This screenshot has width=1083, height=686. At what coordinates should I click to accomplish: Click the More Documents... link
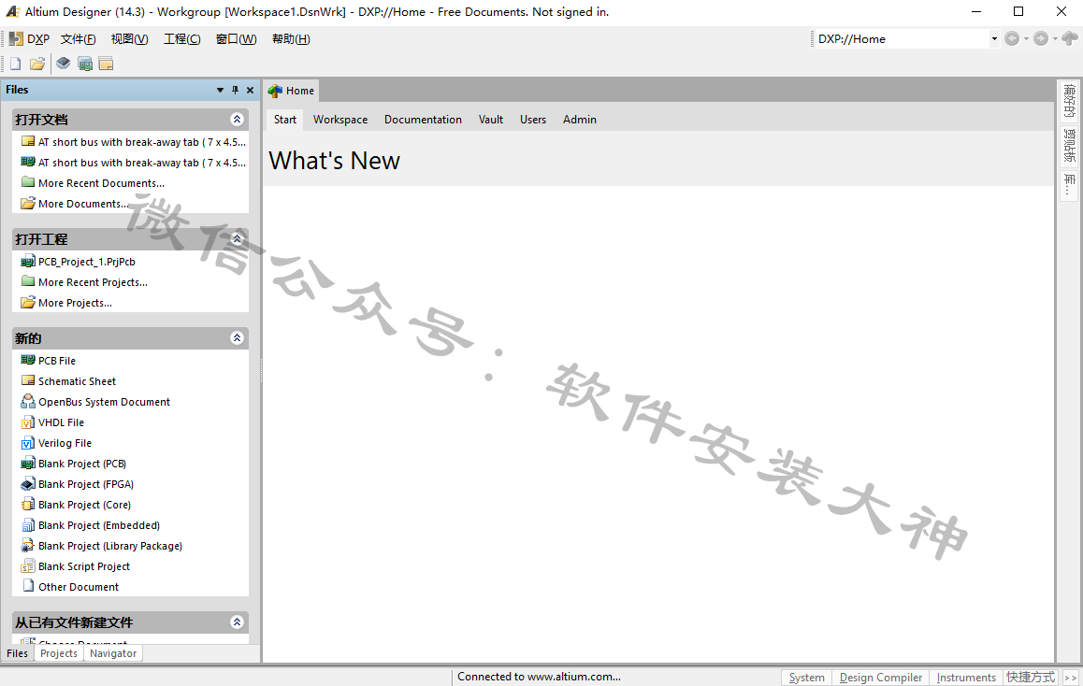click(83, 204)
